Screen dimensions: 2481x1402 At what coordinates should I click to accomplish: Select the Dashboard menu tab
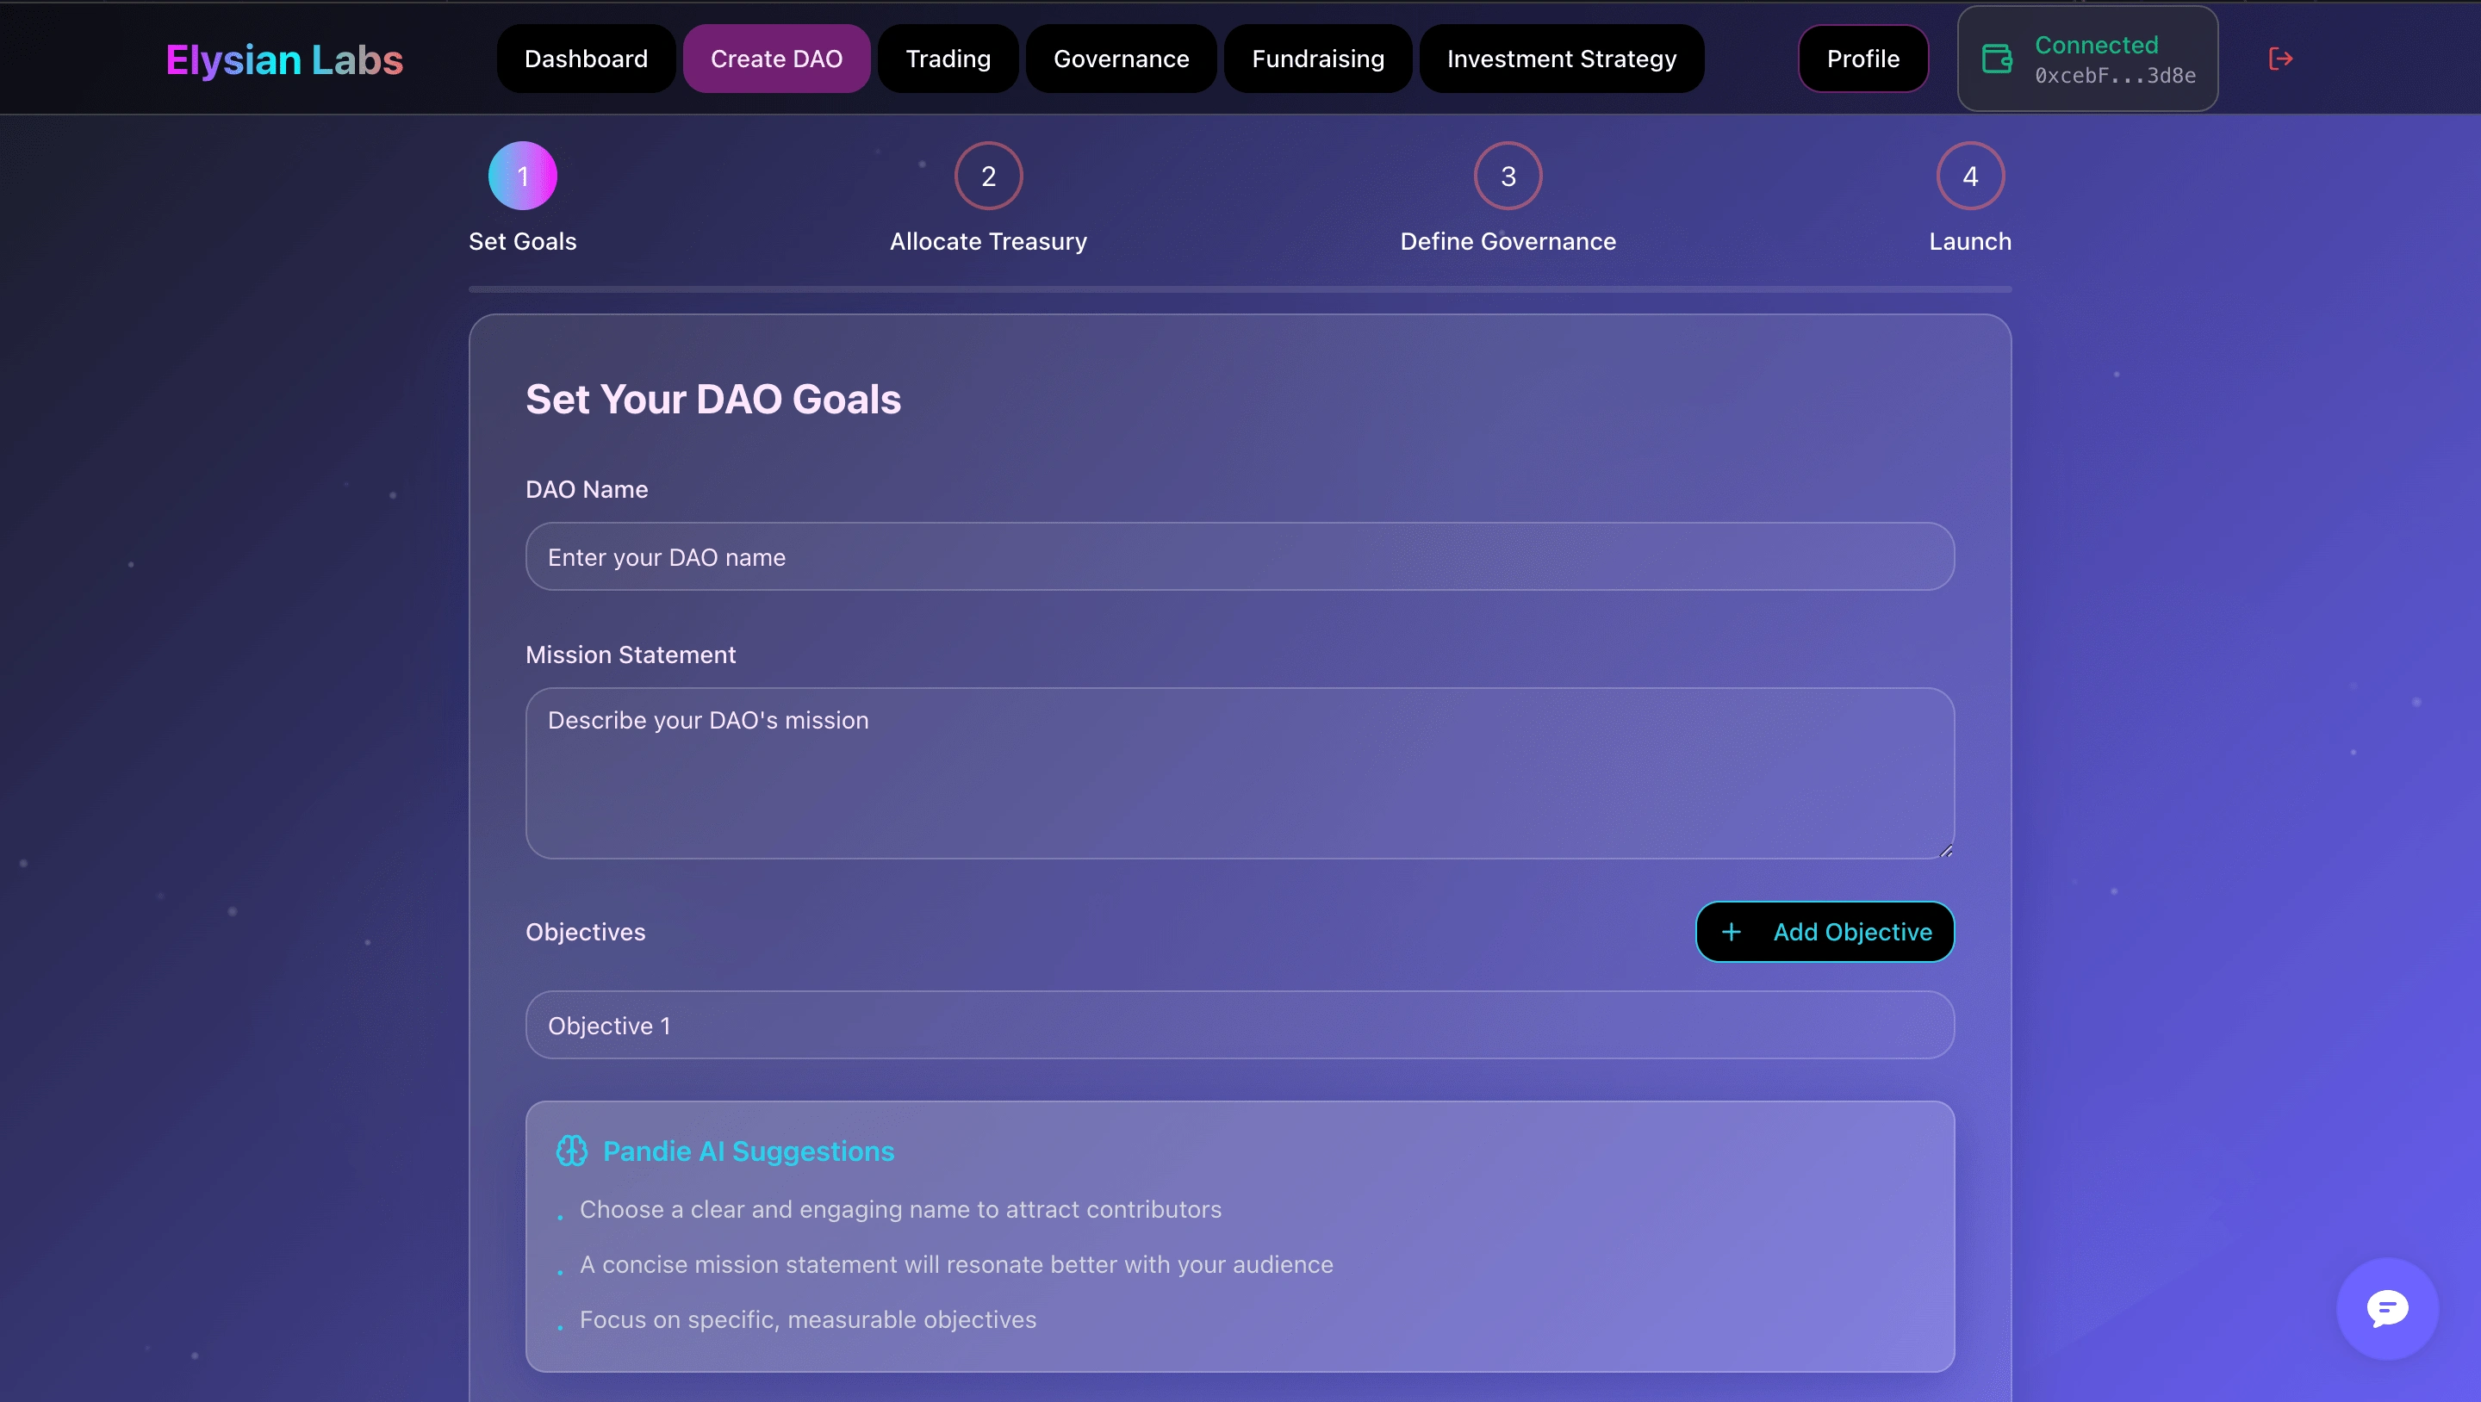[x=586, y=58]
